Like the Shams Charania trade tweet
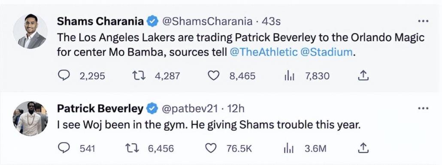 pyautogui.click(x=213, y=76)
